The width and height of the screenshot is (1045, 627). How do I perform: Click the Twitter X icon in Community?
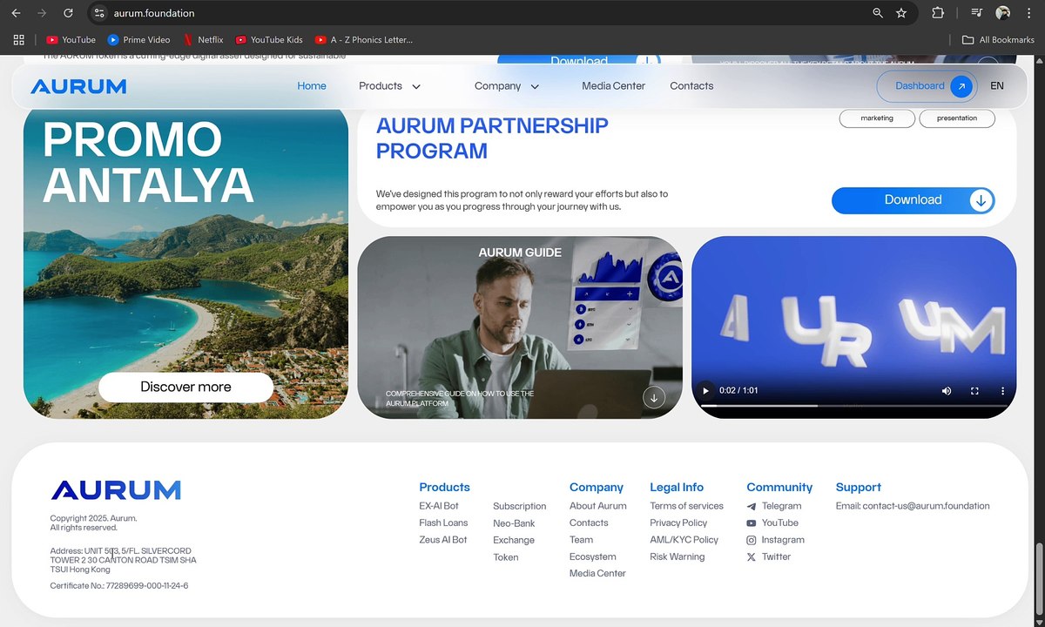coord(752,557)
